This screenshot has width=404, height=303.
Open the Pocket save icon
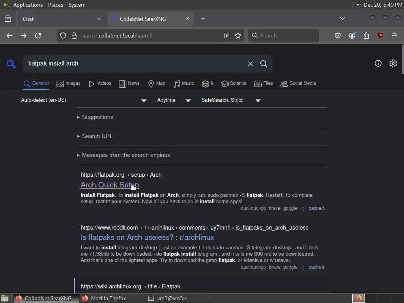pyautogui.click(x=338, y=36)
